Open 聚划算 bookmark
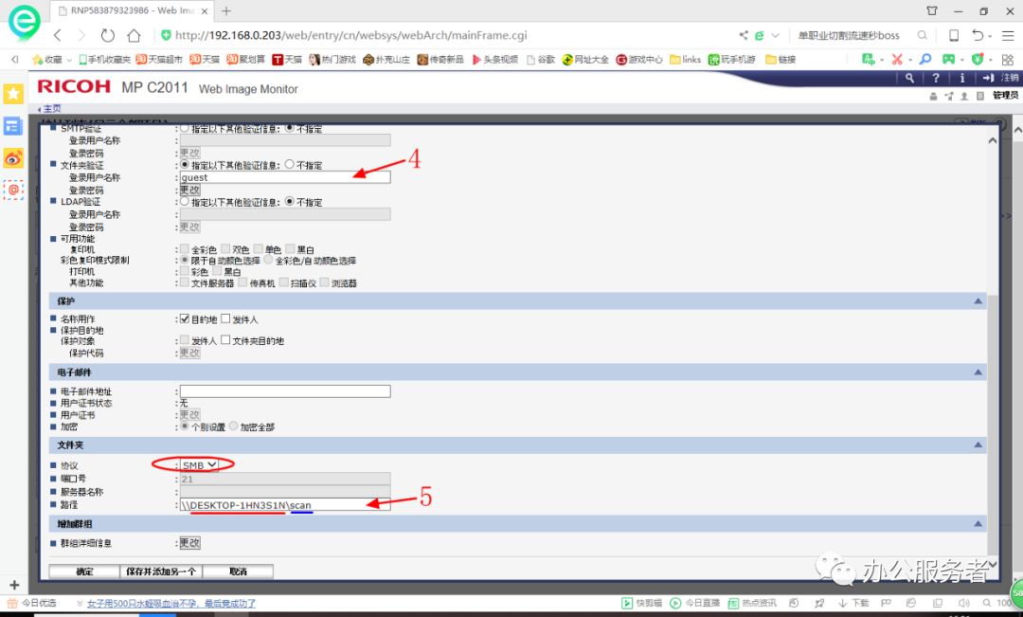 click(x=246, y=60)
